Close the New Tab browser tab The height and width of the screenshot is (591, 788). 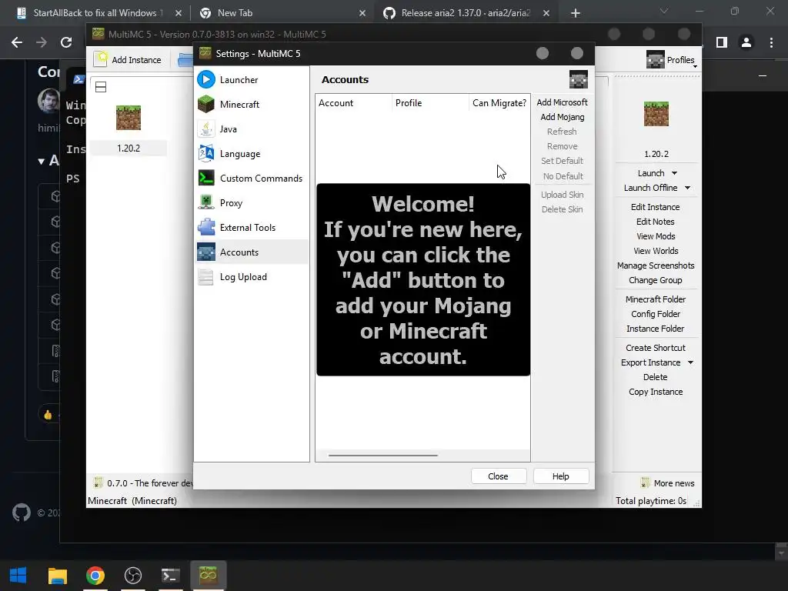[362, 13]
